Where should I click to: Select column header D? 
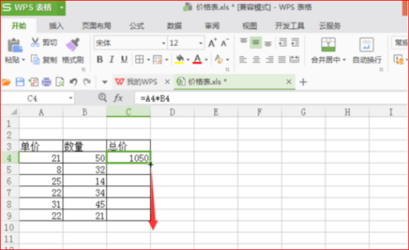[172, 112]
